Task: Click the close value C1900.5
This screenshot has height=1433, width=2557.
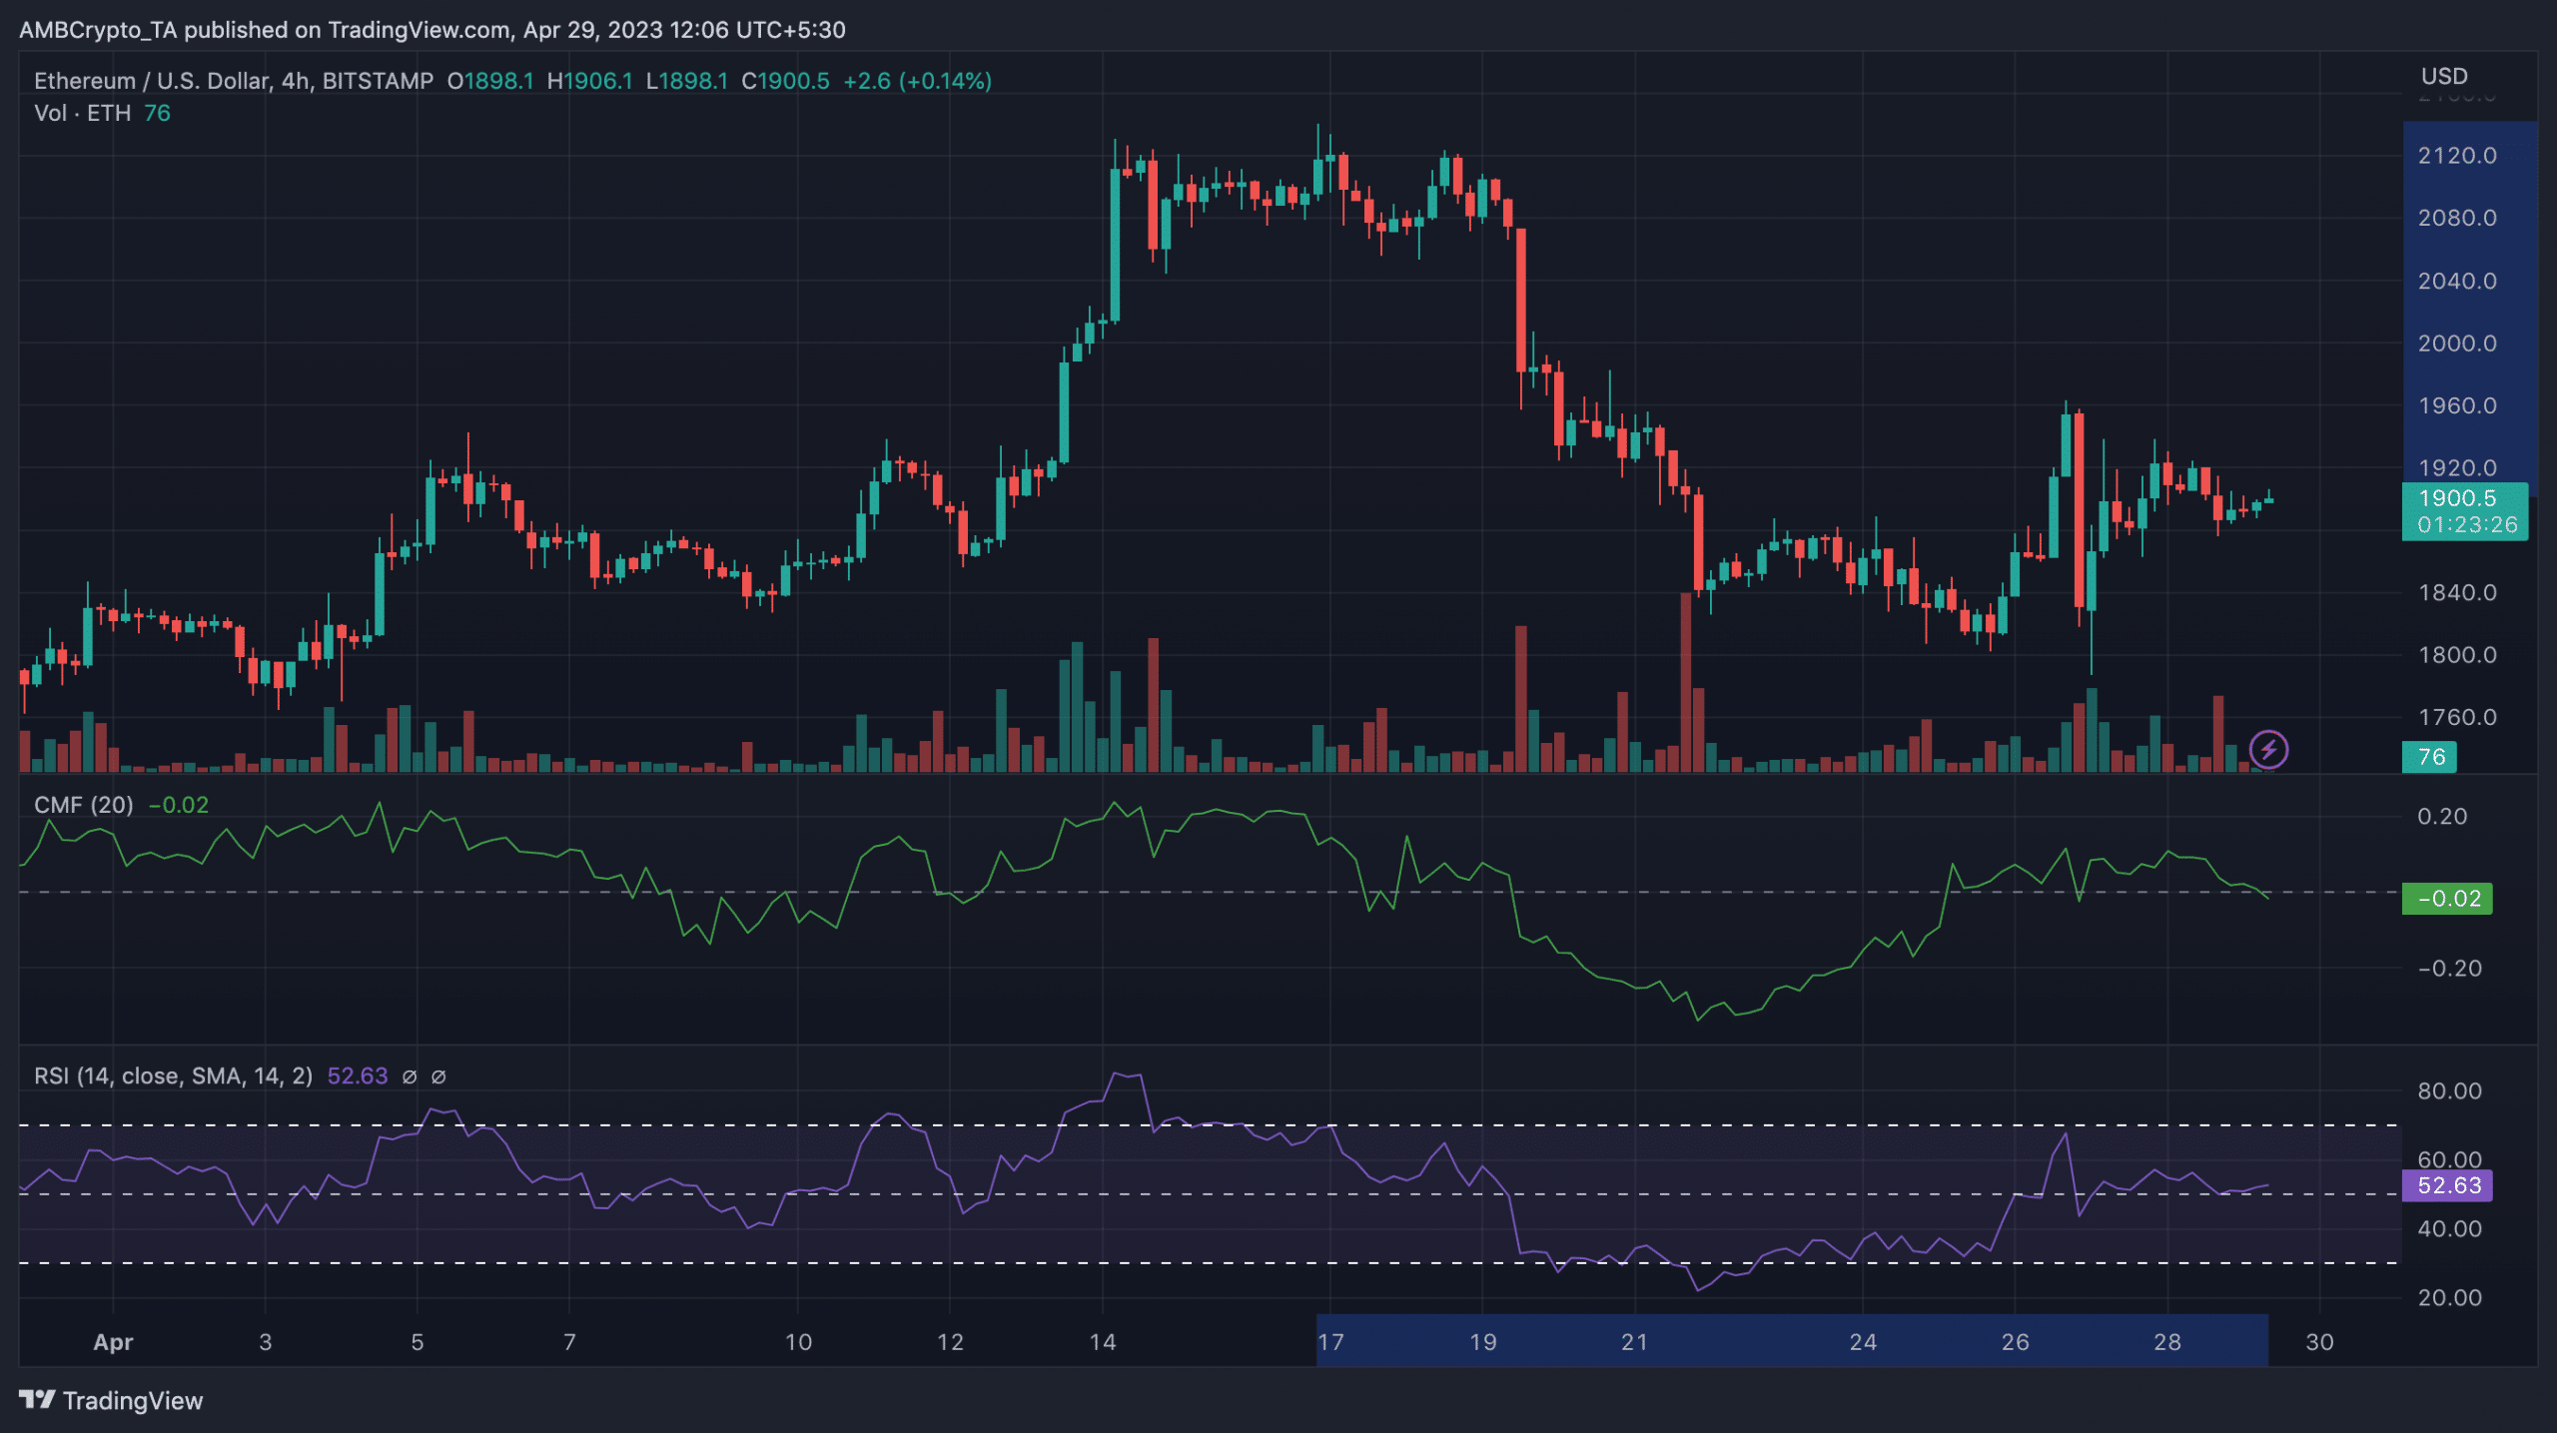Action: pos(785,81)
